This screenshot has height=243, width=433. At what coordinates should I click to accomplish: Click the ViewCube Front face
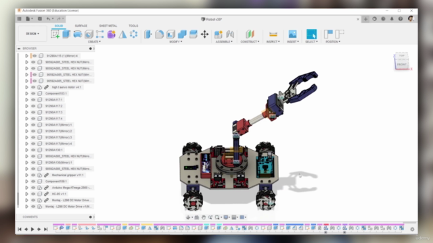[x=401, y=65]
